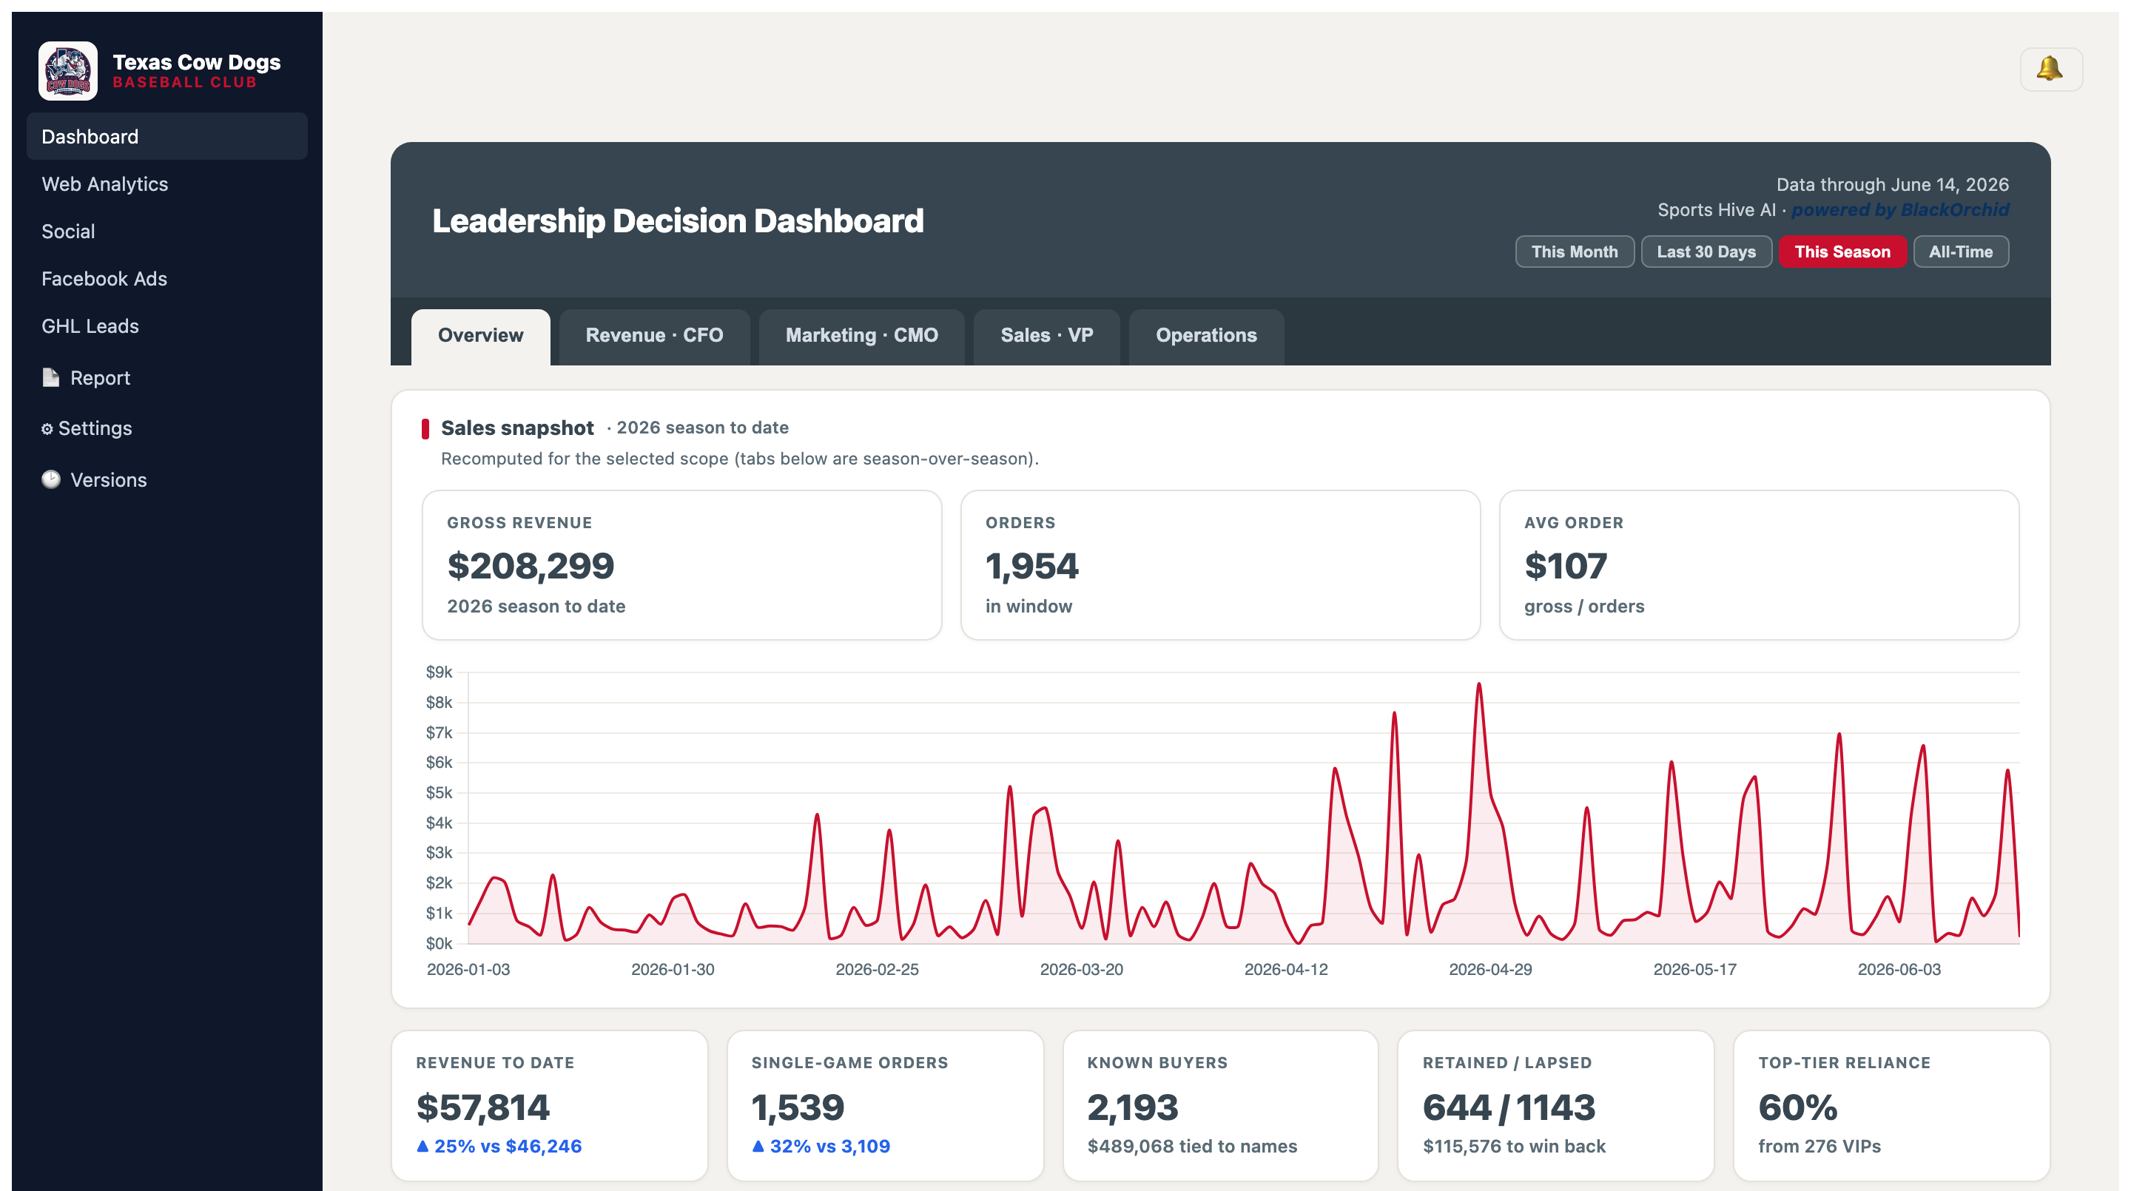Screen dimensions: 2131x1191
Task: Switch to the Marketing · CMO tab
Action: (x=862, y=336)
